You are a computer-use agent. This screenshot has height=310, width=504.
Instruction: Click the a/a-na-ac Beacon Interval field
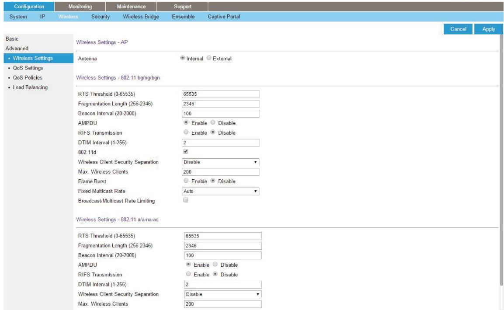223,255
